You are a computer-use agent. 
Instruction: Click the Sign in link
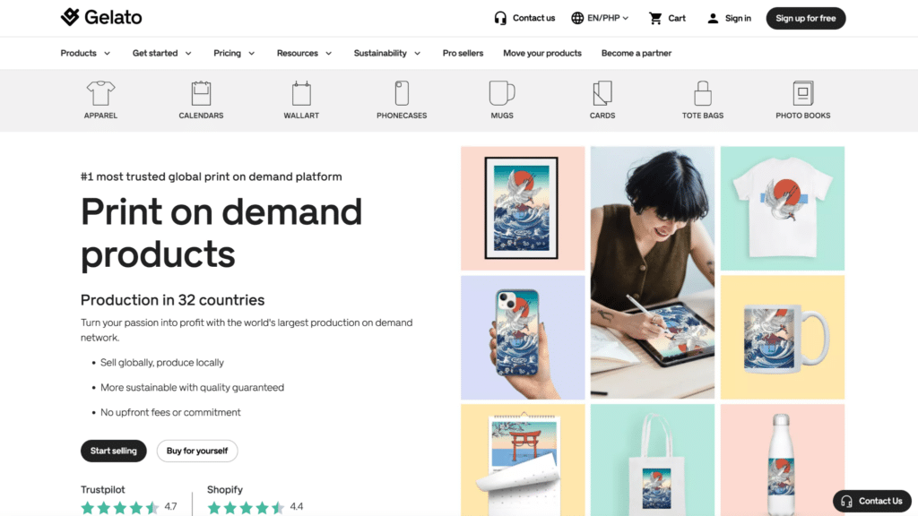coord(738,18)
